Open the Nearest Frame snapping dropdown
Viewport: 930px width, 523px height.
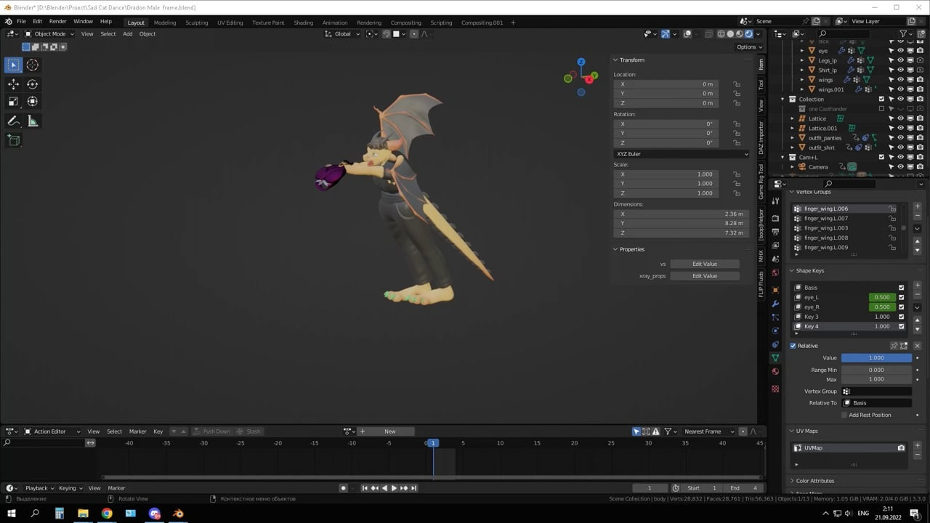(708, 431)
